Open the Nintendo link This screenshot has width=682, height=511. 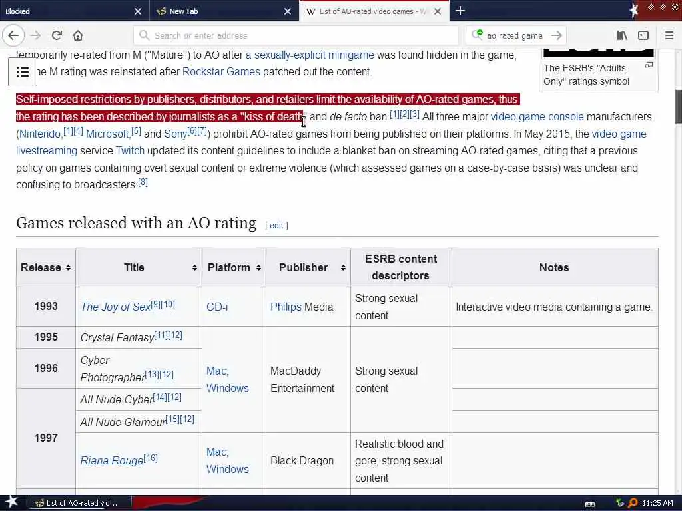tap(39, 134)
